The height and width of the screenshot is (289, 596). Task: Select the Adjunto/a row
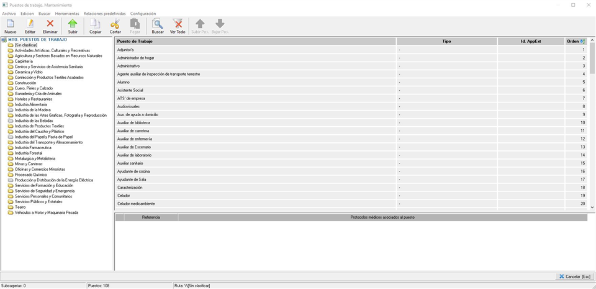pyautogui.click(x=353, y=50)
